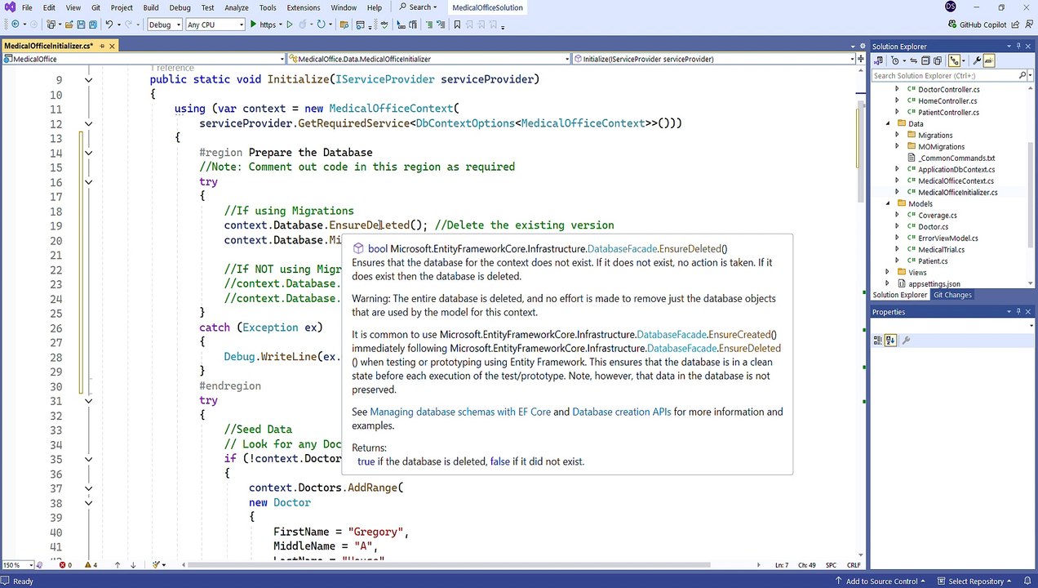Open the Search box in title bar
Image resolution: width=1038 pixels, height=588 pixels.
(419, 7)
